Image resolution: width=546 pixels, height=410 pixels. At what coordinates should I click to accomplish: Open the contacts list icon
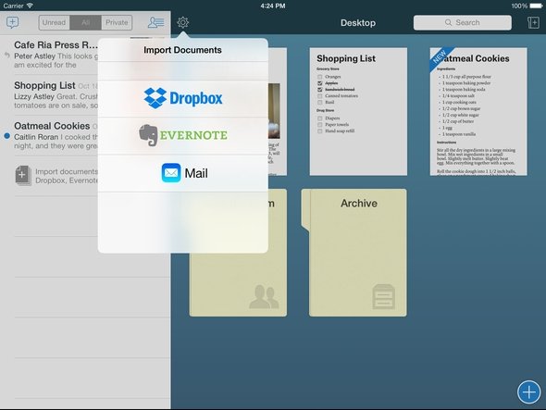pyautogui.click(x=155, y=22)
